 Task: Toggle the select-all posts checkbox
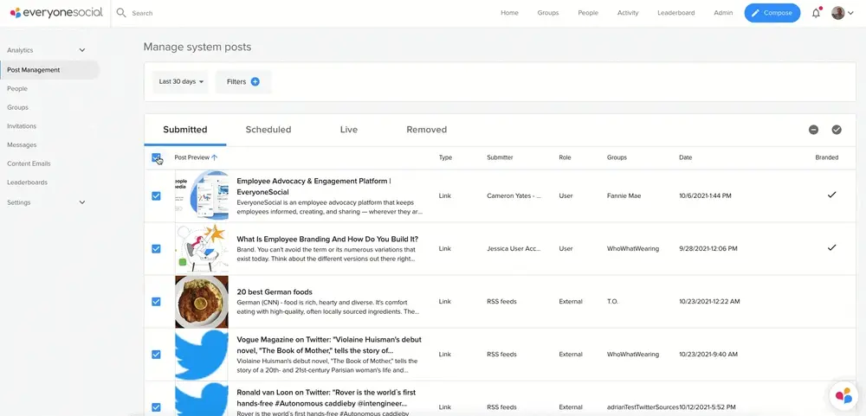156,157
